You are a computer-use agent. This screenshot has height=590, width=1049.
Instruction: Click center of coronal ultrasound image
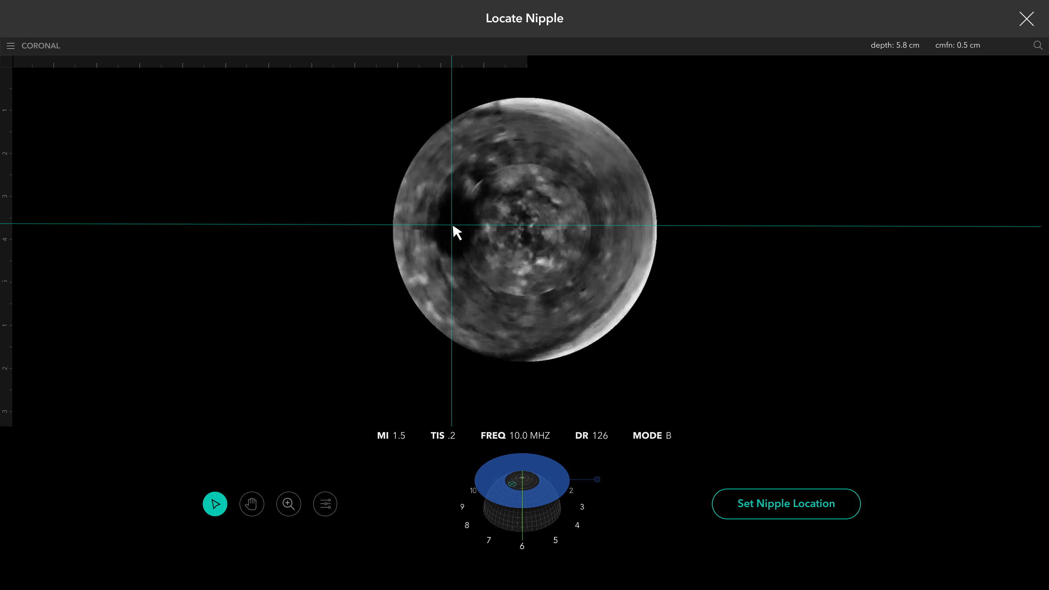click(x=524, y=229)
